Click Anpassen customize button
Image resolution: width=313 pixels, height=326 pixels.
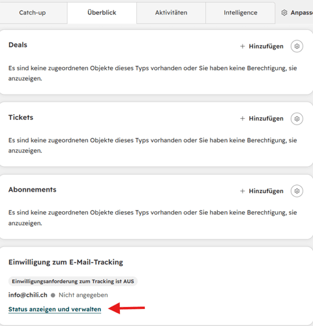pyautogui.click(x=297, y=12)
